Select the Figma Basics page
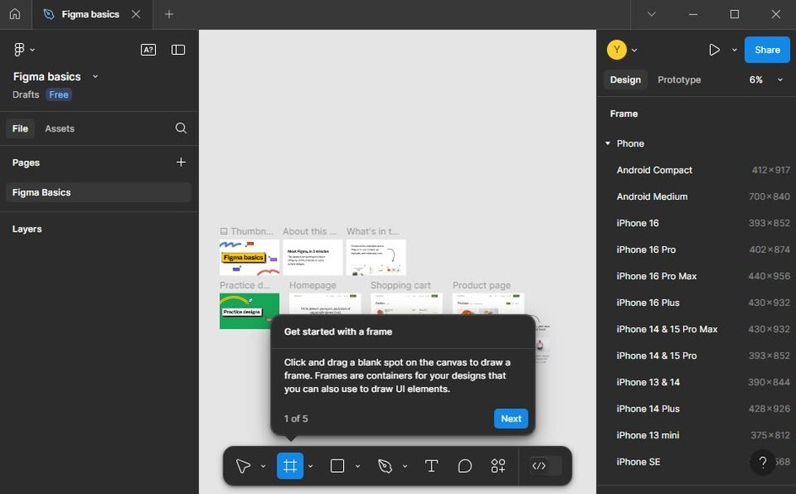The height and width of the screenshot is (494, 796). [x=99, y=192]
